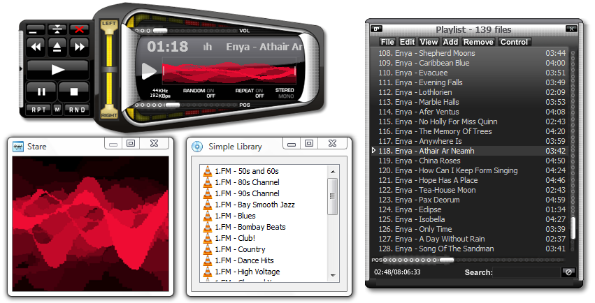This screenshot has height=303, width=595.
Task: Select '112. Enya - Lothlorien' track
Action: [x=472, y=92]
